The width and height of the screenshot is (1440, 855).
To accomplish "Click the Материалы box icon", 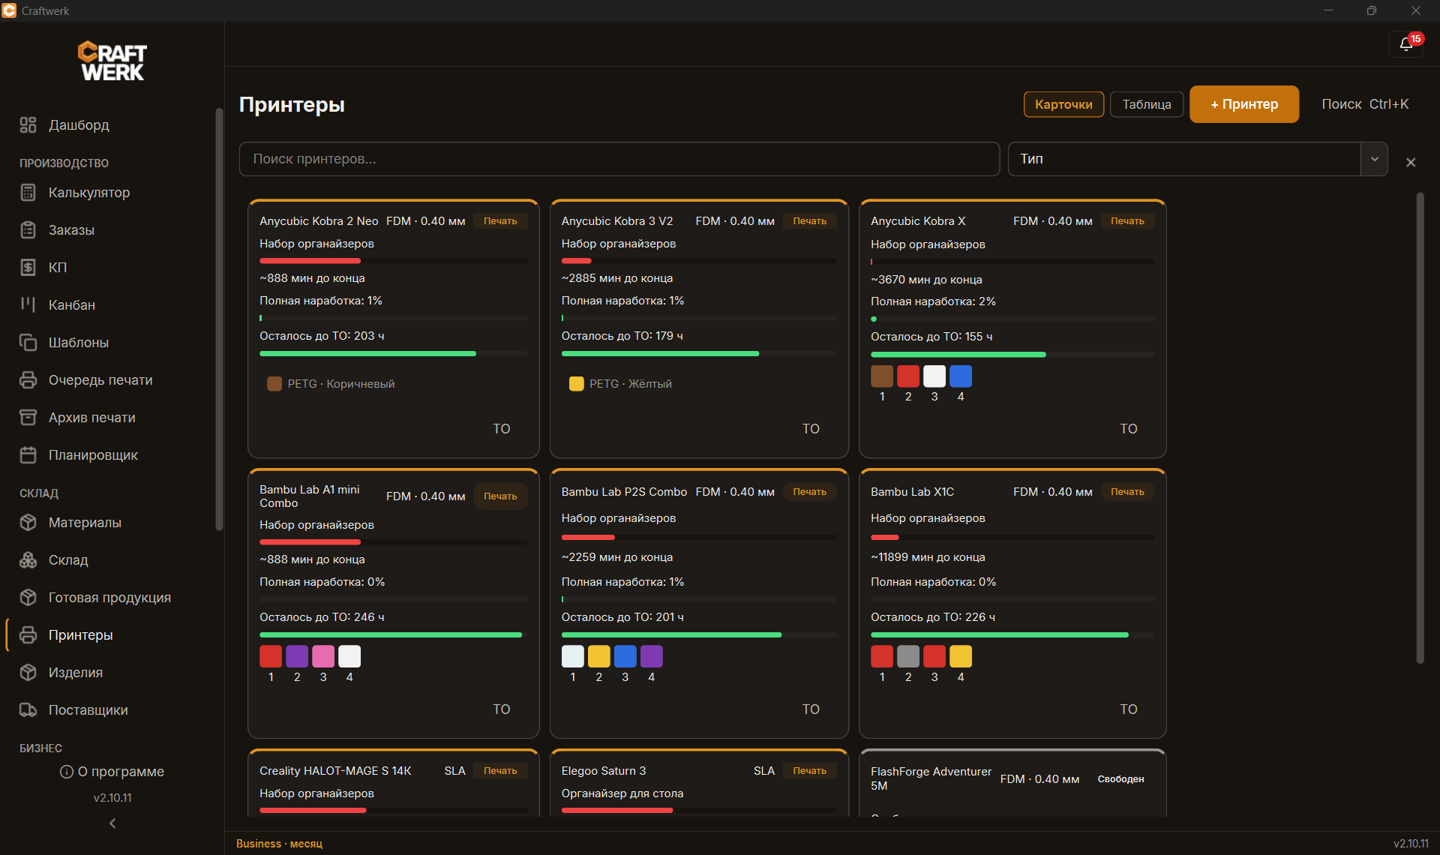I will point(28,523).
